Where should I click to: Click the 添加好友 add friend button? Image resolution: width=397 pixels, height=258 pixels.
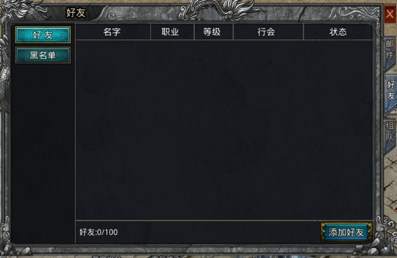coord(346,232)
